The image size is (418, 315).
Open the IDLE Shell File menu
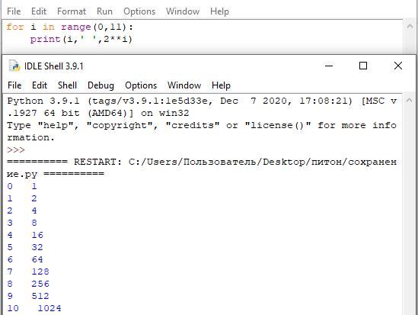point(14,85)
